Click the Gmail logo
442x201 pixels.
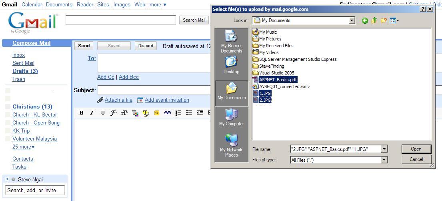tap(33, 22)
